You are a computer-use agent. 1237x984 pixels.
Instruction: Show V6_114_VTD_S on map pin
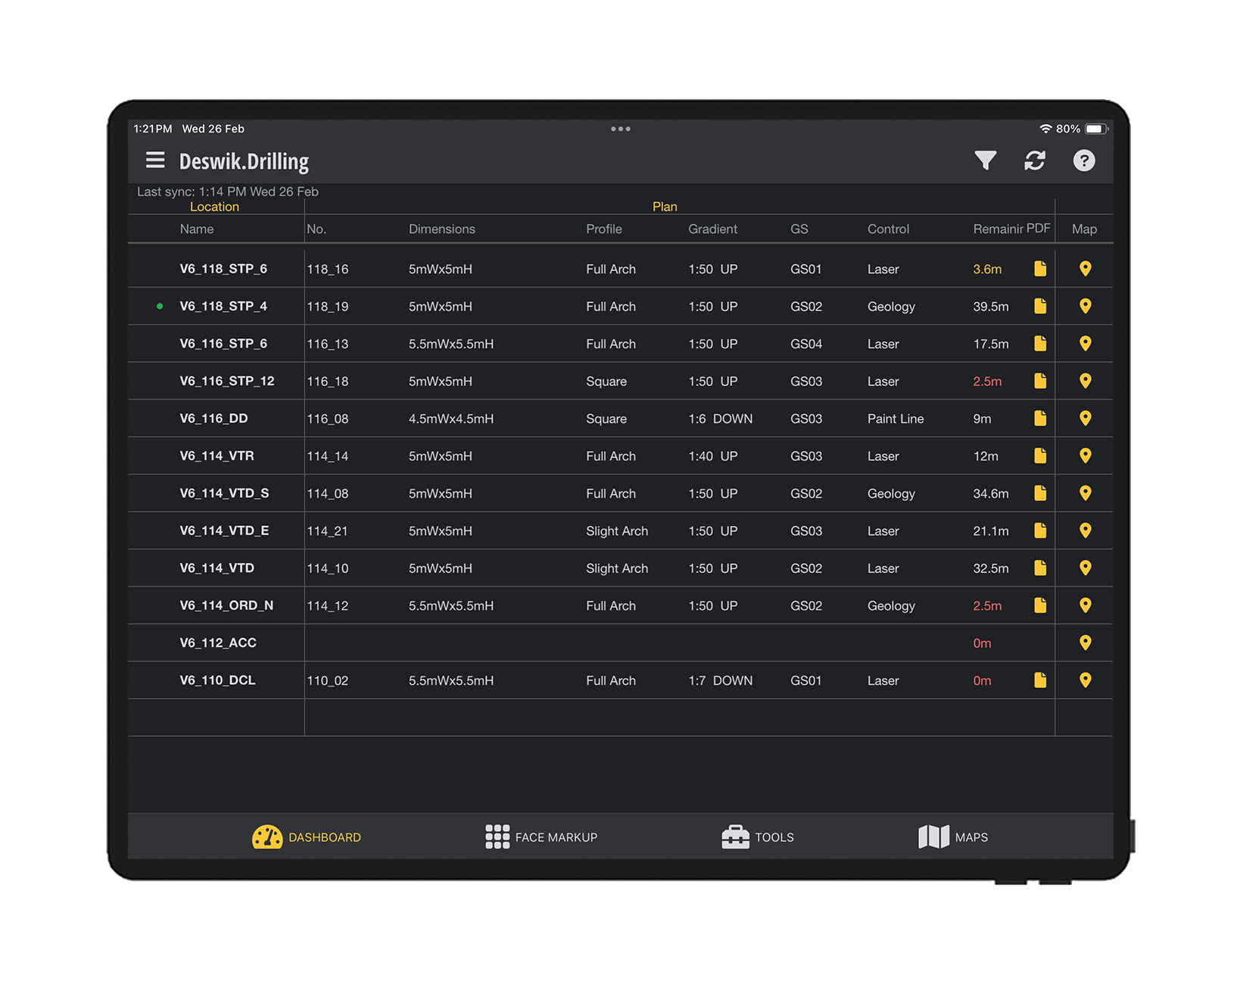(x=1085, y=494)
